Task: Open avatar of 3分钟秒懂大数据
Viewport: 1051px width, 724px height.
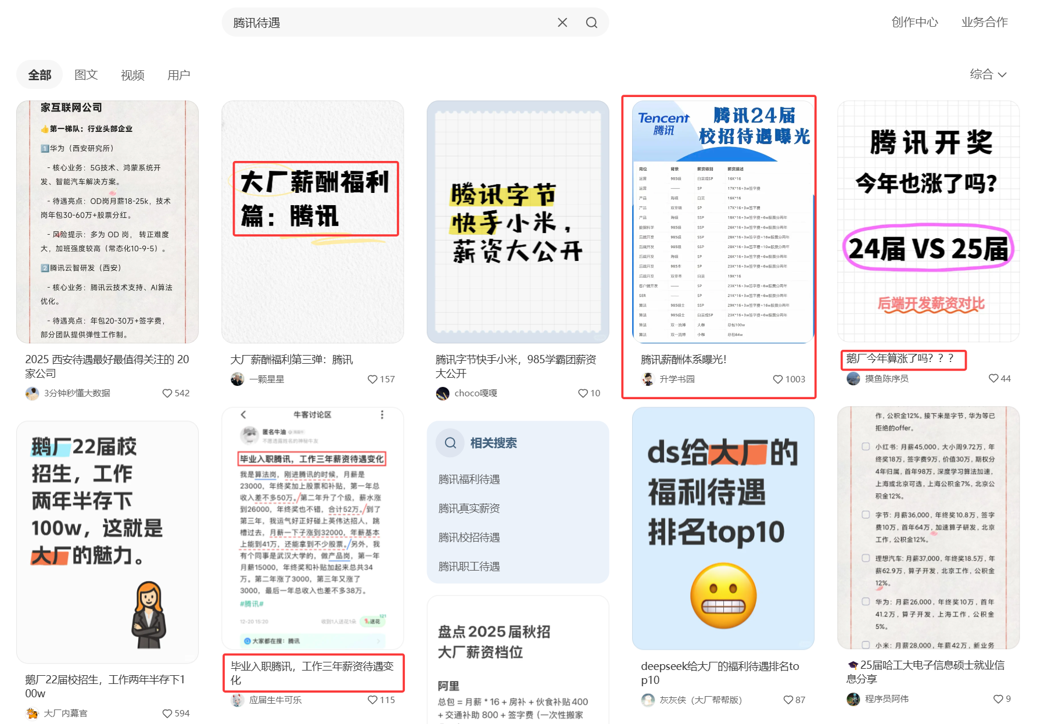Action: (x=32, y=393)
